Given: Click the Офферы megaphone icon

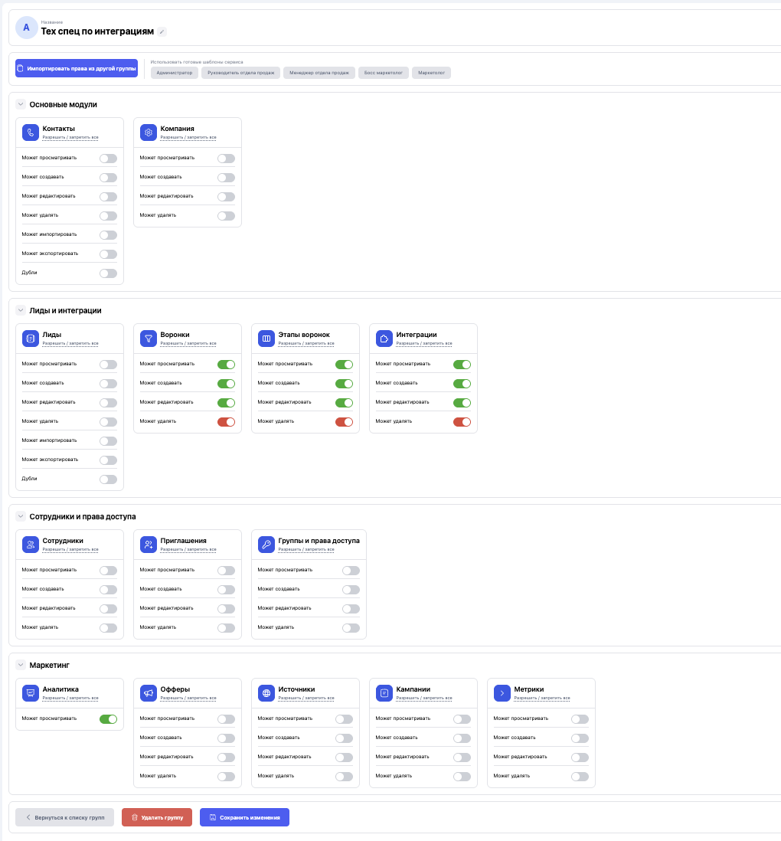Looking at the screenshot, I should click(x=148, y=692).
